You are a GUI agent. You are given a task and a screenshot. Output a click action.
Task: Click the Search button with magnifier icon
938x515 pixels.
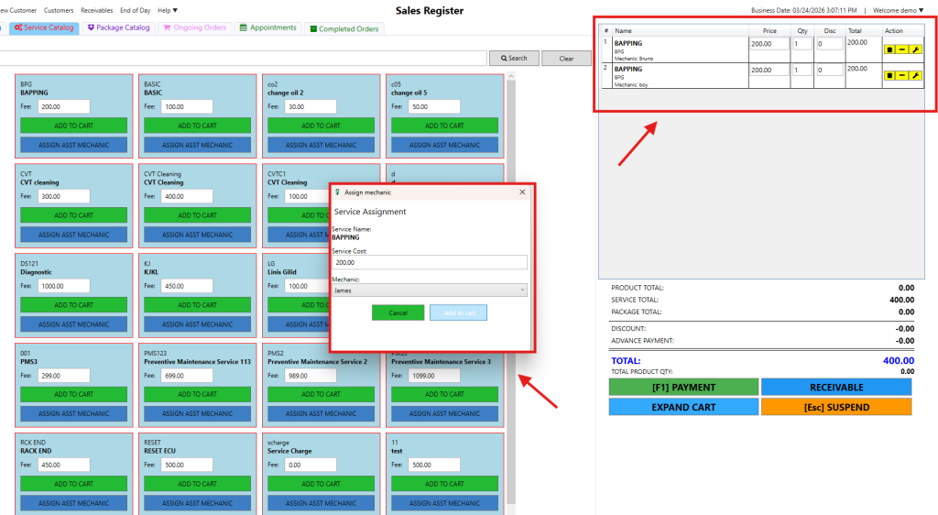(513, 58)
